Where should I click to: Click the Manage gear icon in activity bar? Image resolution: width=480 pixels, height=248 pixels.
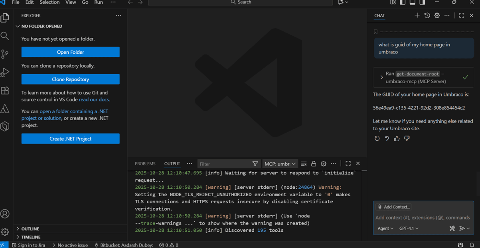(5, 232)
